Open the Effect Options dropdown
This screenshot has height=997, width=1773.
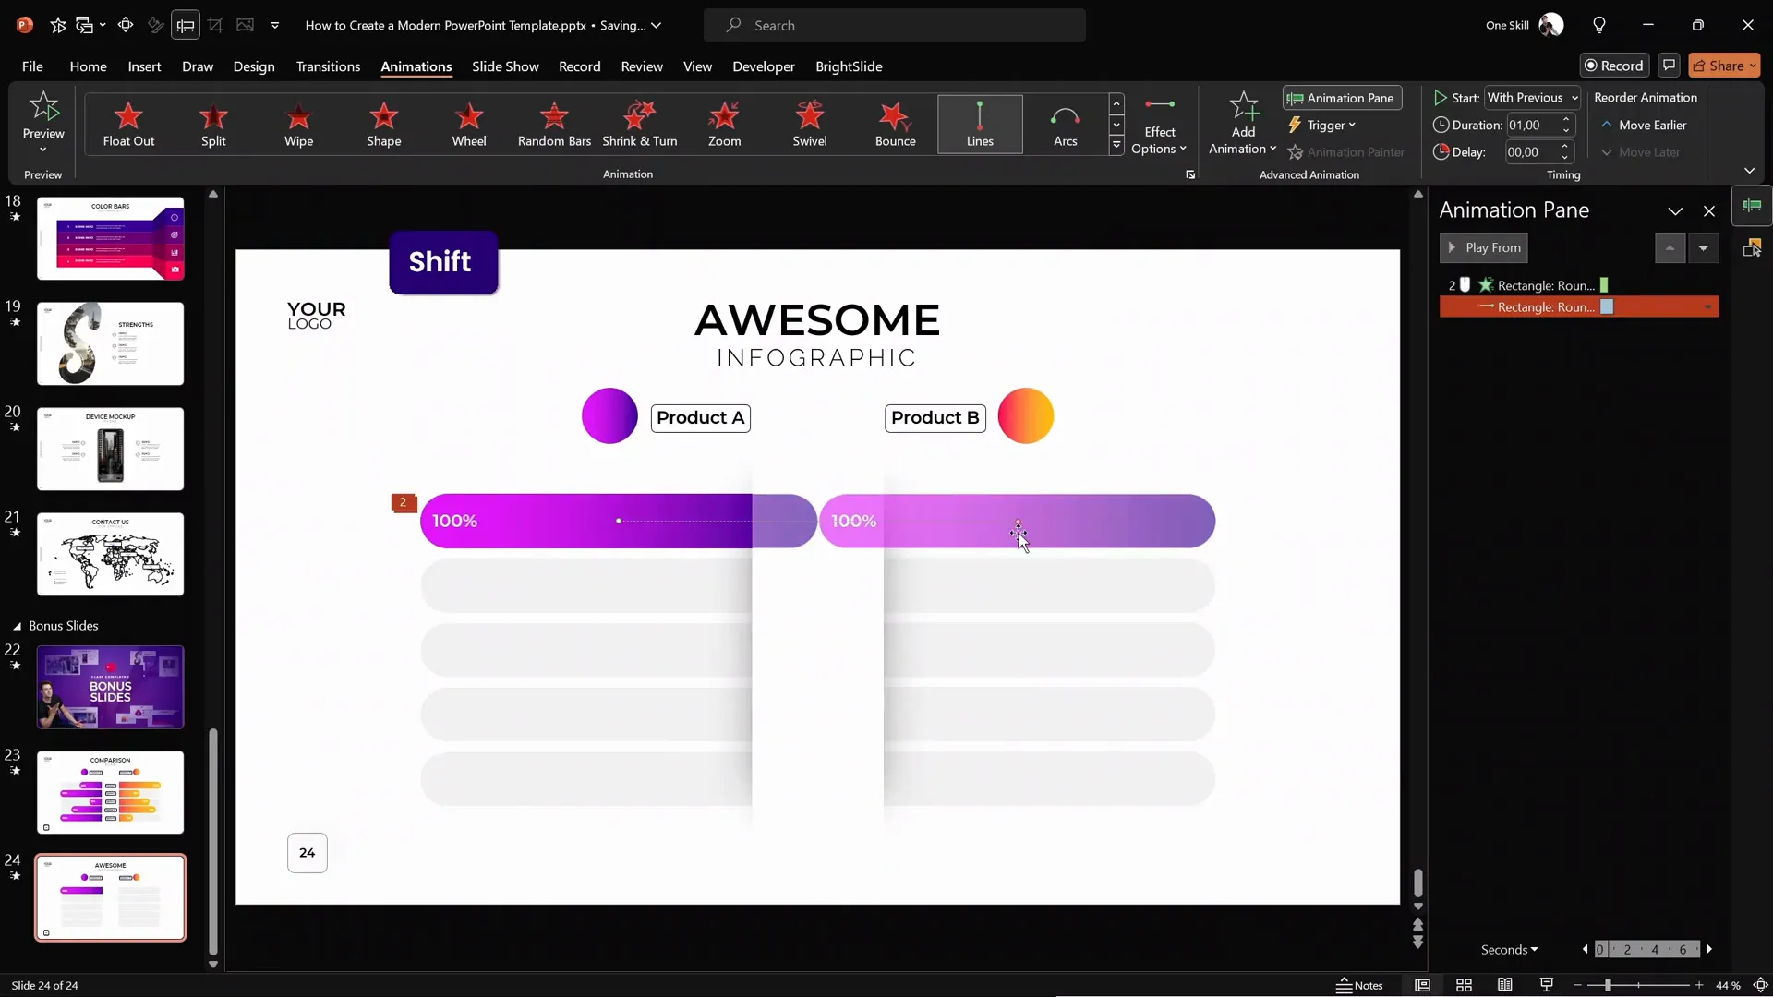click(x=1159, y=124)
